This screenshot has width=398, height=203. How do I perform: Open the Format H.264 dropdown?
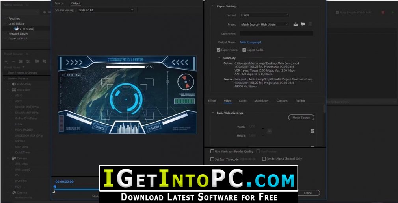(x=264, y=15)
